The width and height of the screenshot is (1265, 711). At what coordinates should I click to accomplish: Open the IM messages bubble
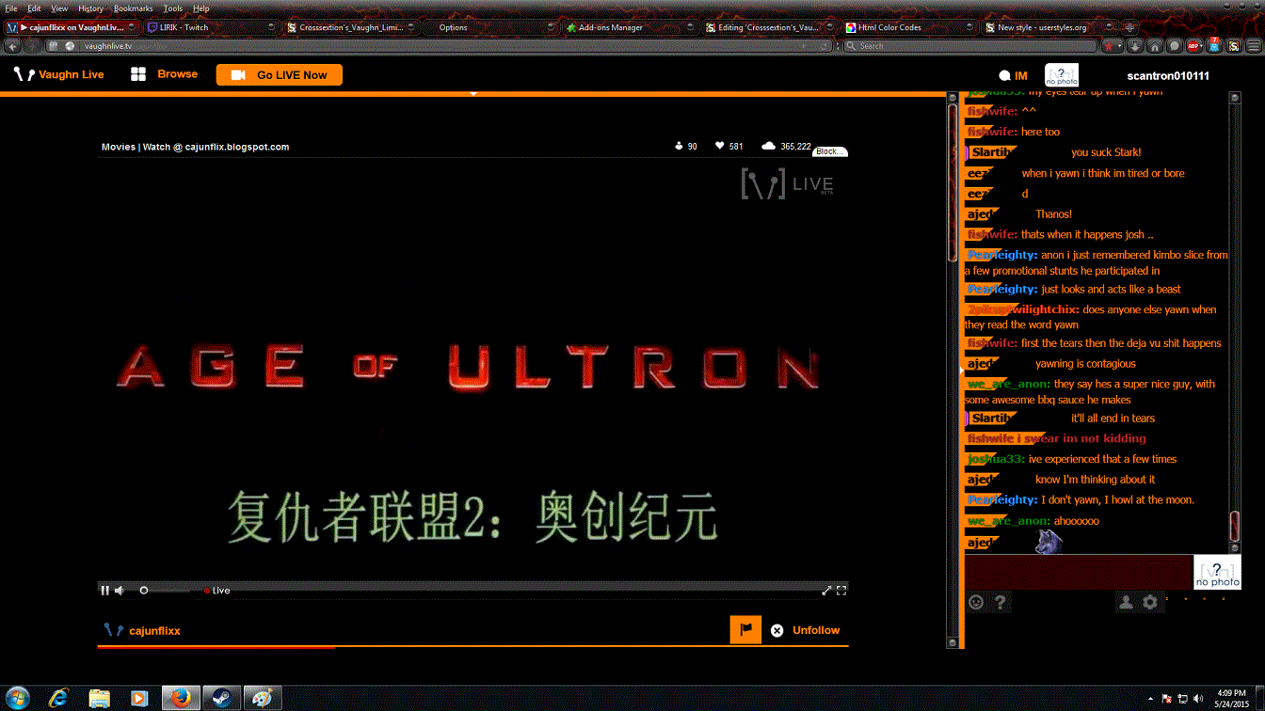[x=1013, y=75]
